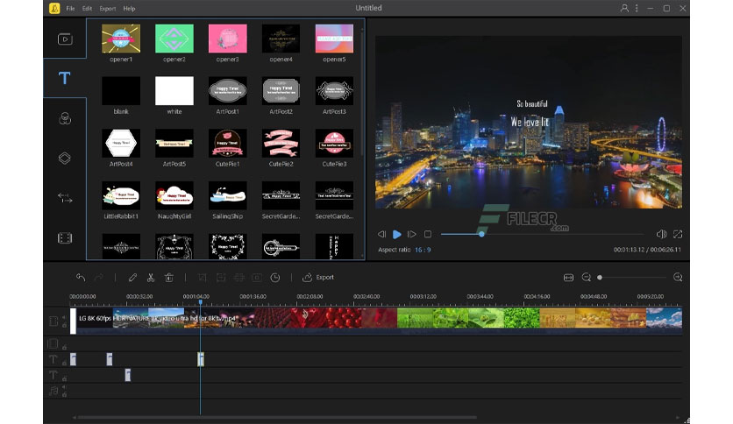733x424 pixels.
Task: Click the Edit pencil tool
Action: click(132, 278)
